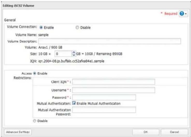Open Advanced Settings
Image resolution: width=191 pixels, height=137 pixels.
click(x=18, y=132)
